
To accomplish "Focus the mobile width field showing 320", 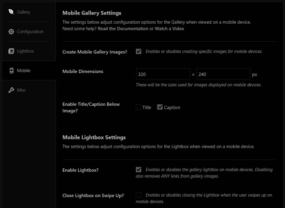I will pos(163,74).
